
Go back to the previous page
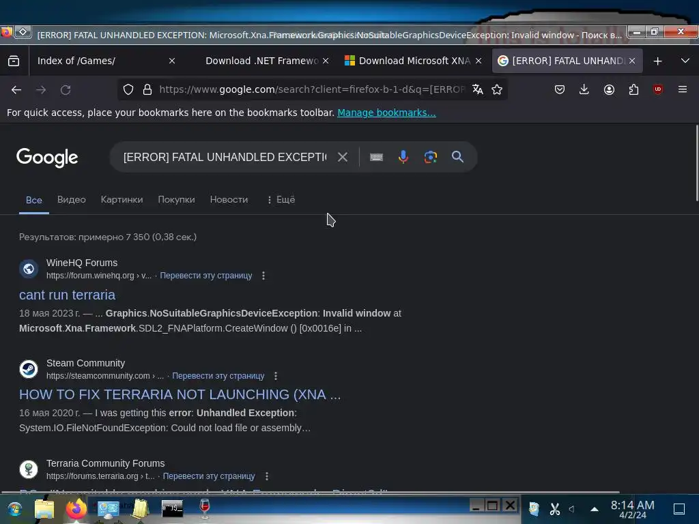pos(16,89)
